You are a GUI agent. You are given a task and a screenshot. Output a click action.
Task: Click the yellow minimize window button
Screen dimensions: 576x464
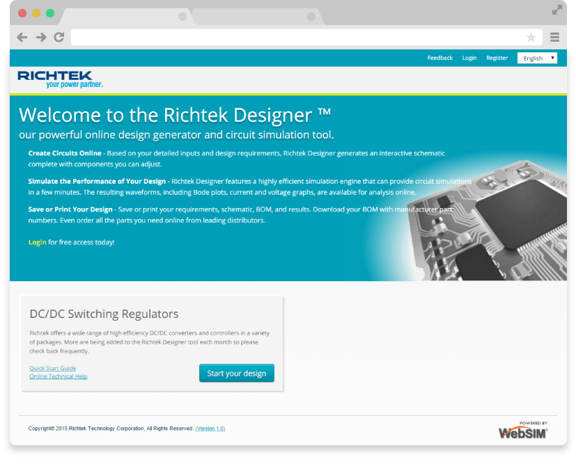pos(36,14)
